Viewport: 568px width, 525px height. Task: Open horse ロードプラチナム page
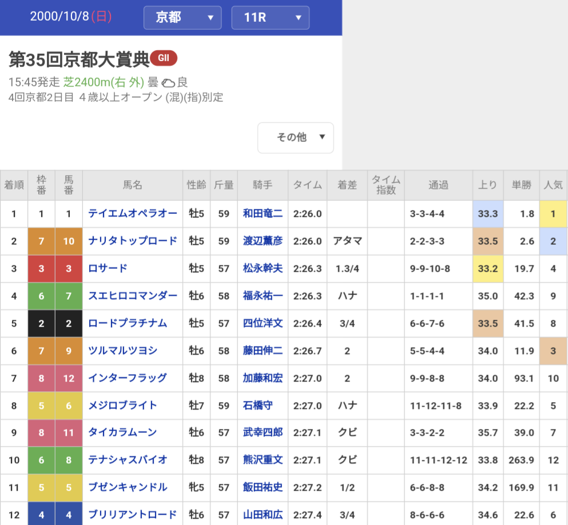pyautogui.click(x=128, y=323)
